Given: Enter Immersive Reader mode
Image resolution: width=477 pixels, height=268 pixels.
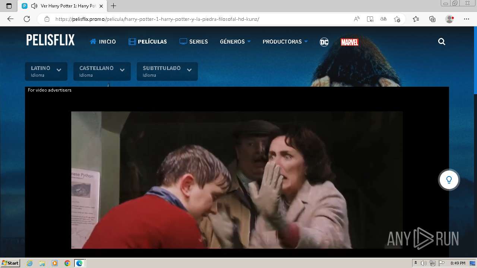Looking at the screenshot, I should click(370, 19).
